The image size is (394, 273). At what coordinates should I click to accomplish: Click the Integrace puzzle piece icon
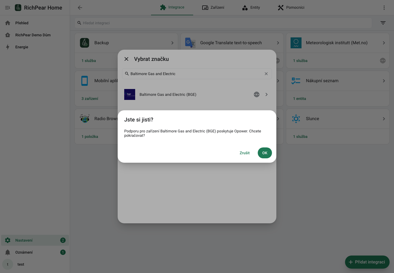(x=163, y=7)
